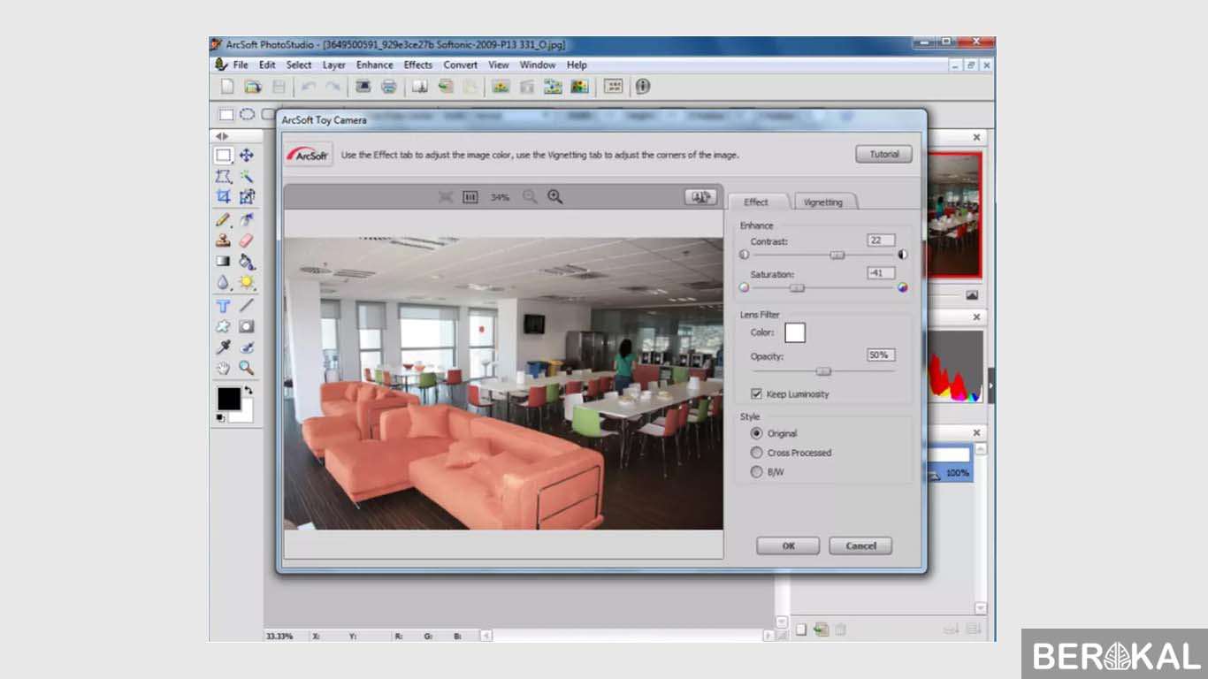The image size is (1208, 679).
Task: Click the Contrast value field
Action: pos(881,240)
